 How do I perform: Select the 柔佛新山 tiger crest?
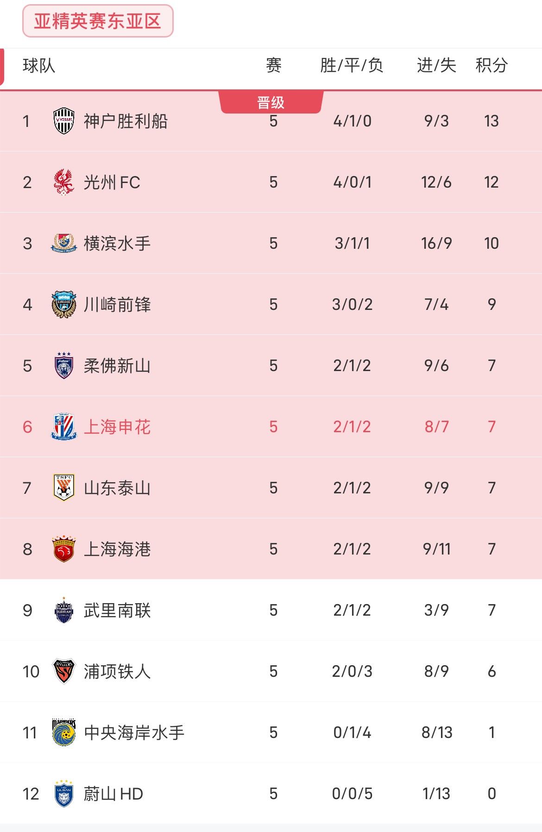64,366
